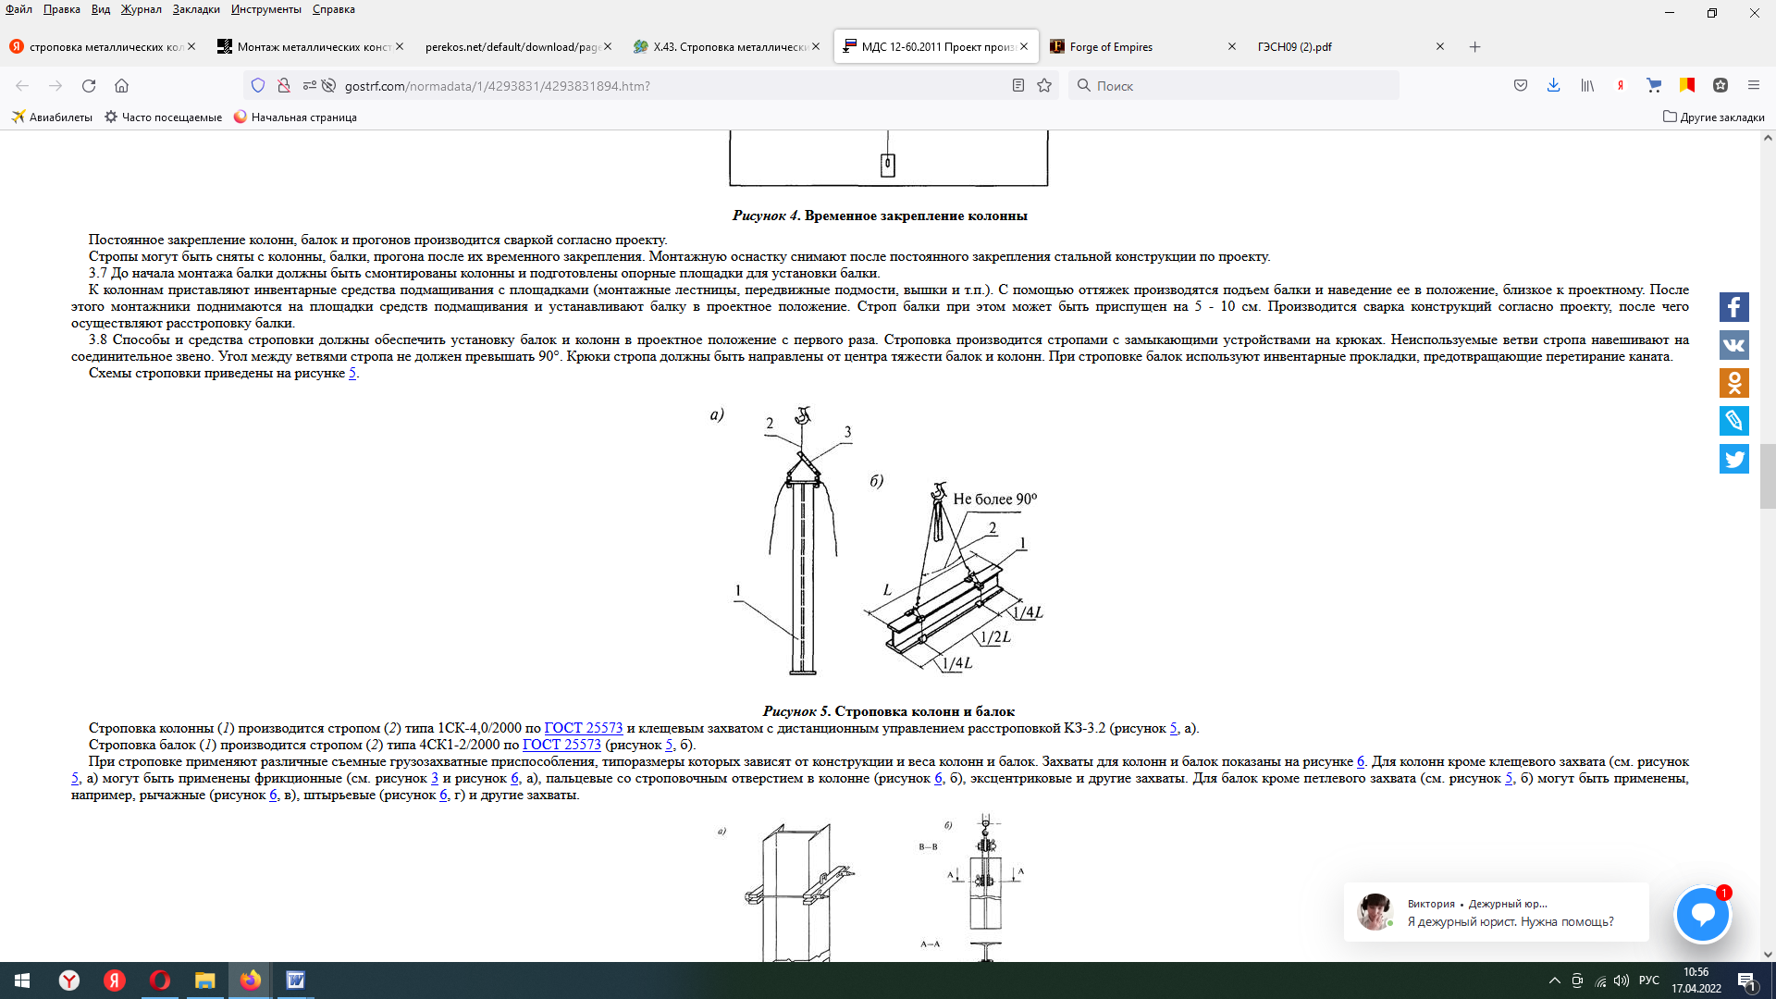Reload the current page
The width and height of the screenshot is (1776, 999).
pos(89,85)
